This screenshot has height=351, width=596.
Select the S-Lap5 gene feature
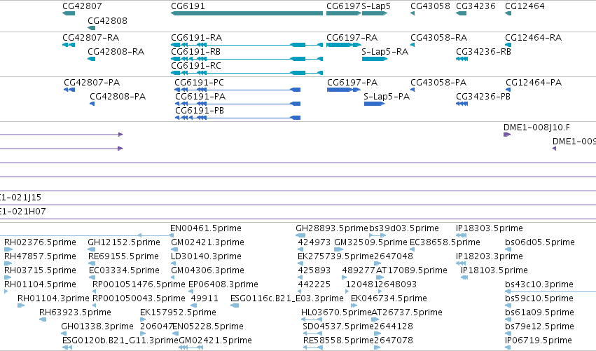point(375,13)
